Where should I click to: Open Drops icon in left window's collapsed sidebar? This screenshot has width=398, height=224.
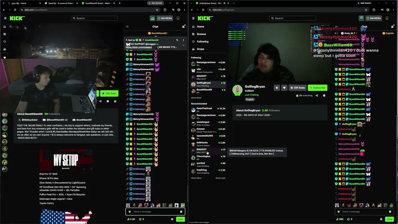click(5, 49)
